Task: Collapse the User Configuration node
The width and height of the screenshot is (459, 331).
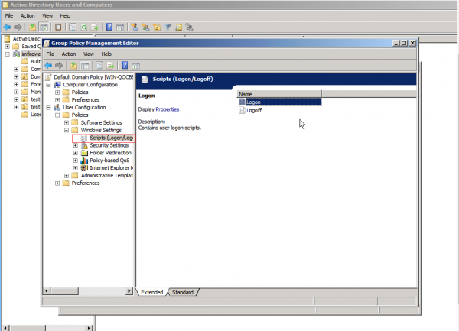Action: click(48, 108)
